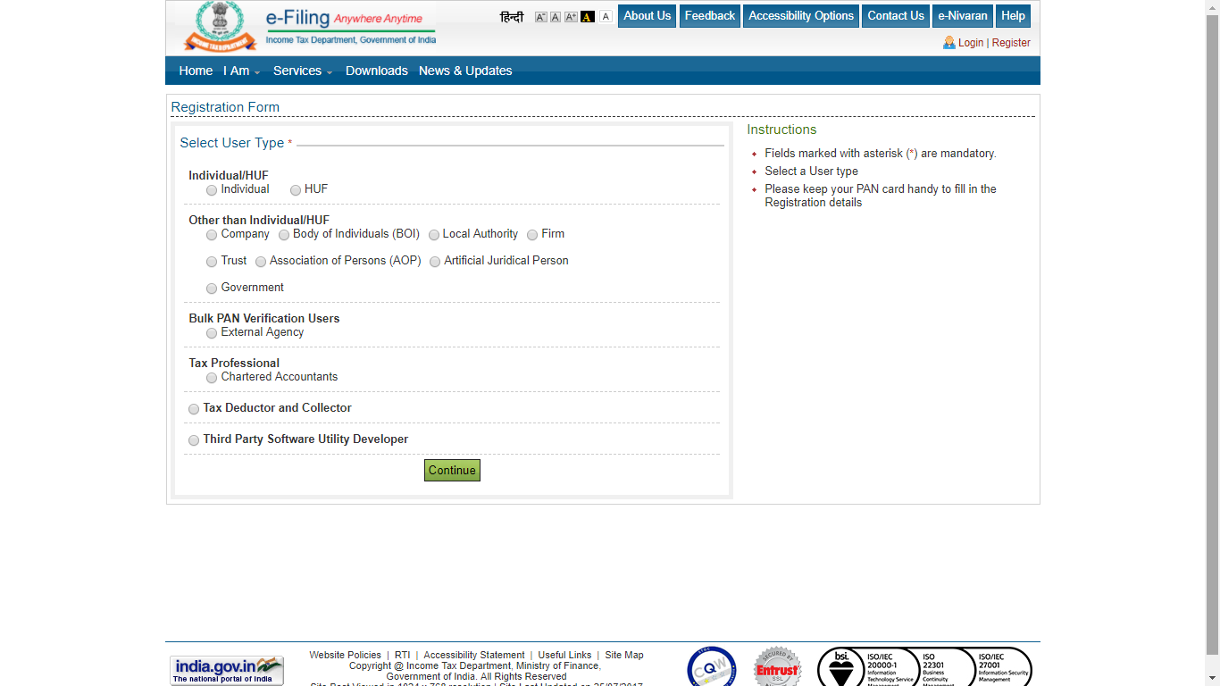Enable high contrast black theme icon

pos(587,16)
